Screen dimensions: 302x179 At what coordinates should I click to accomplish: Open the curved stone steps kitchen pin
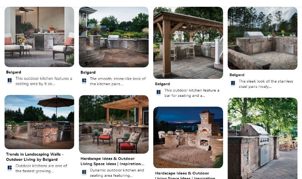click(x=114, y=37)
